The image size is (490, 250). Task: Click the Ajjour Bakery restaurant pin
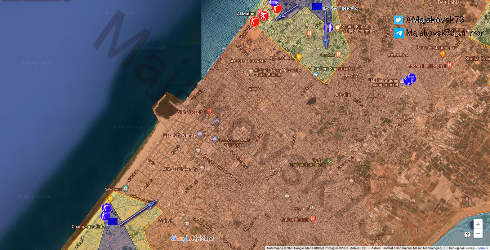[299, 57]
